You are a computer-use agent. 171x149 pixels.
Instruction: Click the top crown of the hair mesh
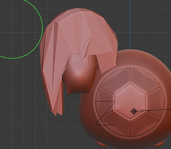tap(79, 11)
